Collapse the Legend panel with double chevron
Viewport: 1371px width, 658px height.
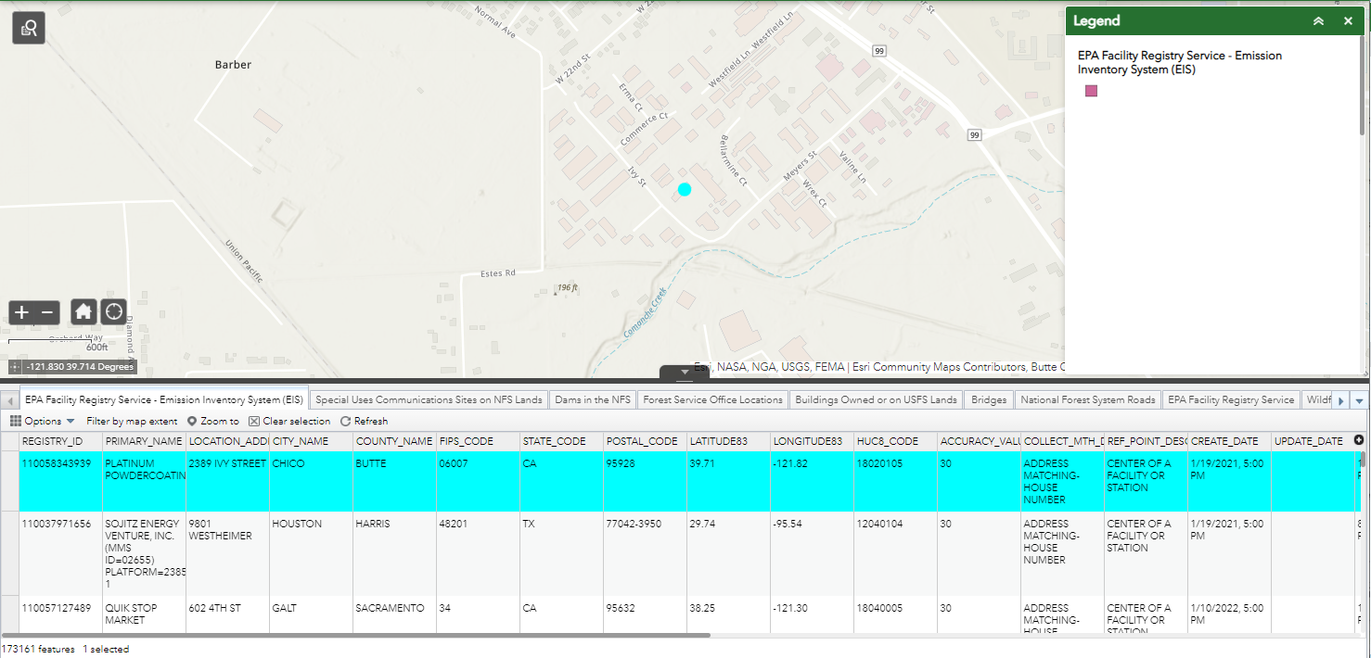[x=1318, y=19]
